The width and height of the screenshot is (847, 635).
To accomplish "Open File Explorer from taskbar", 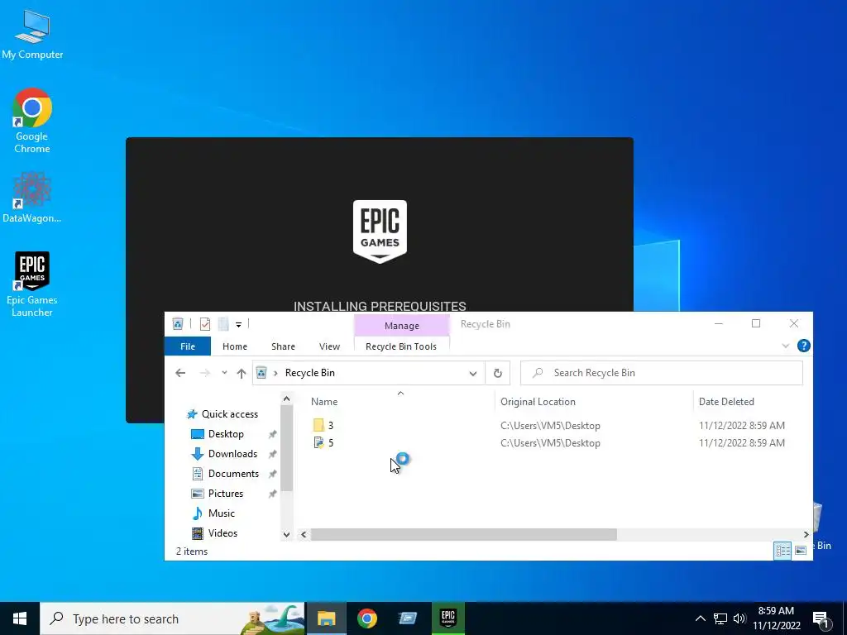I will pyautogui.click(x=326, y=618).
